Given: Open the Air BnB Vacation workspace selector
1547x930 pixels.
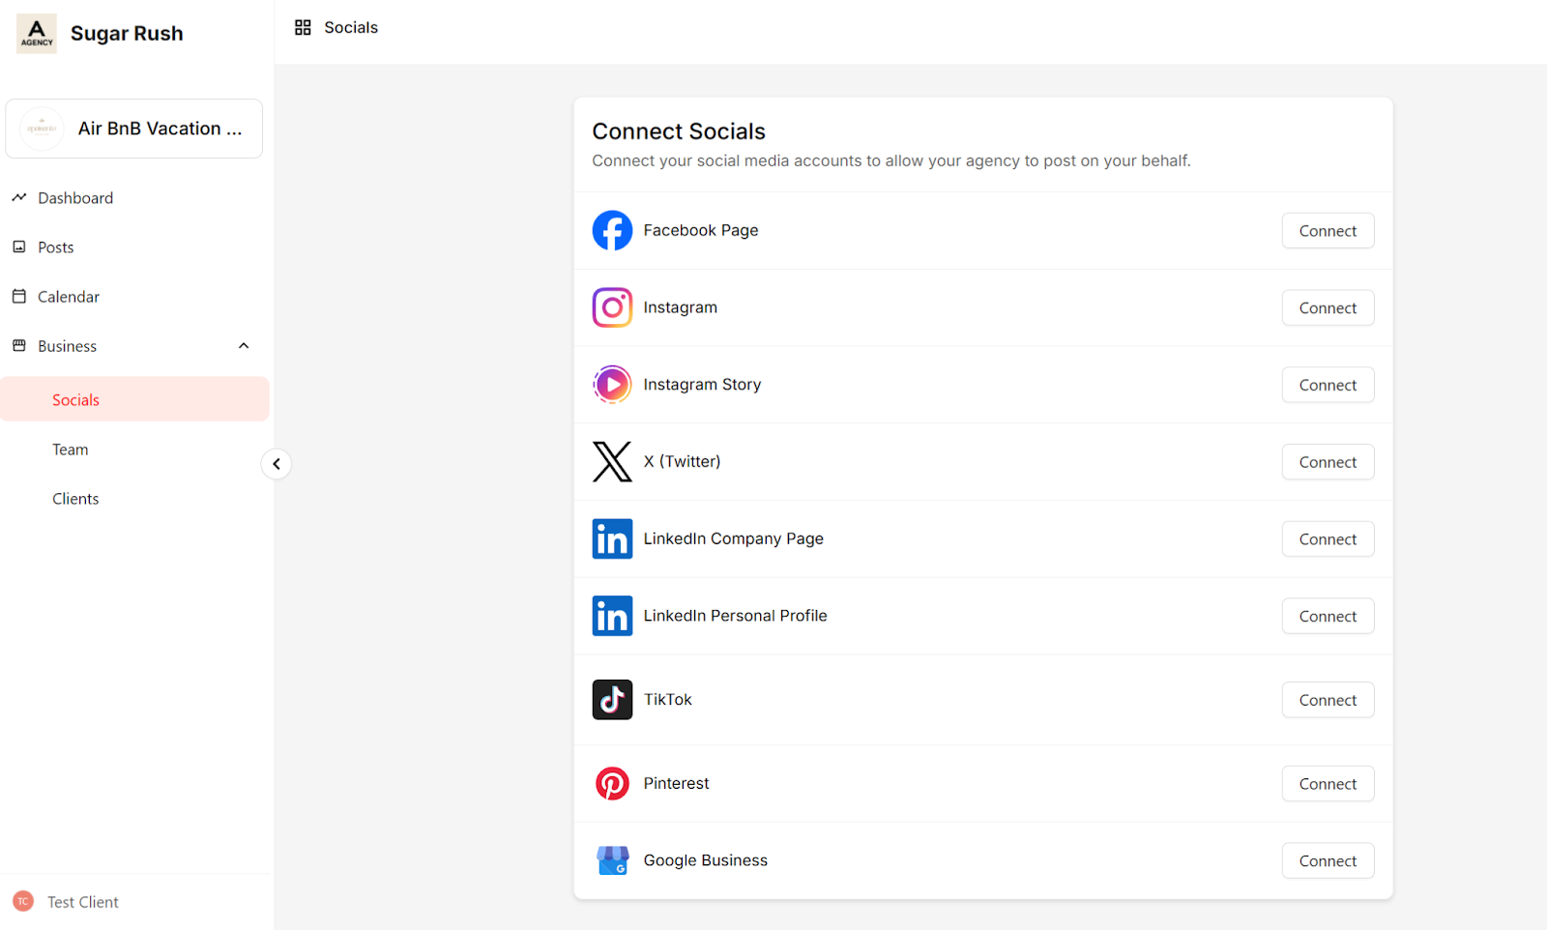Looking at the screenshot, I should coord(134,129).
